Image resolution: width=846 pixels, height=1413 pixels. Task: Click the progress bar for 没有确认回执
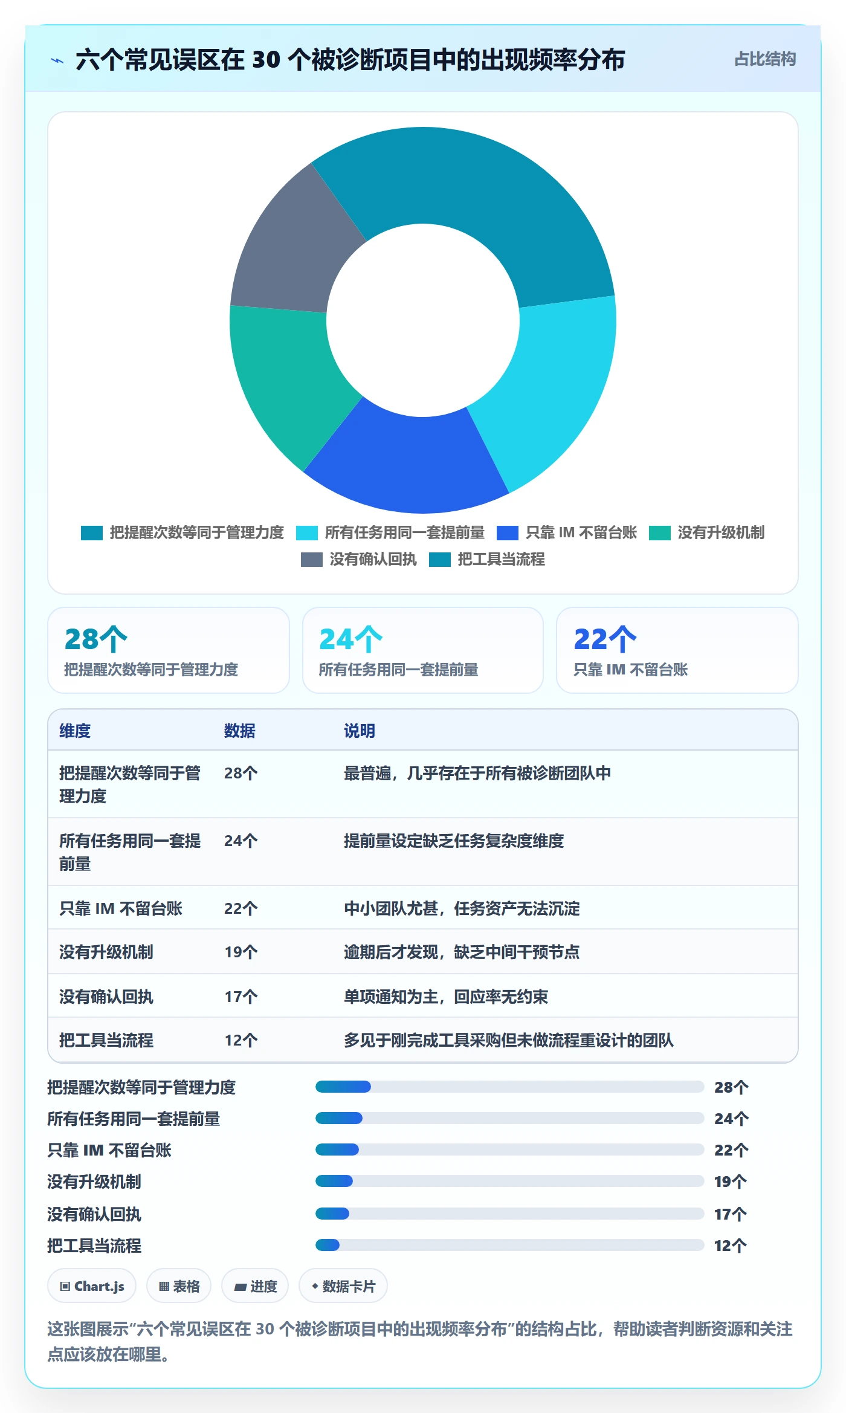510,1214
